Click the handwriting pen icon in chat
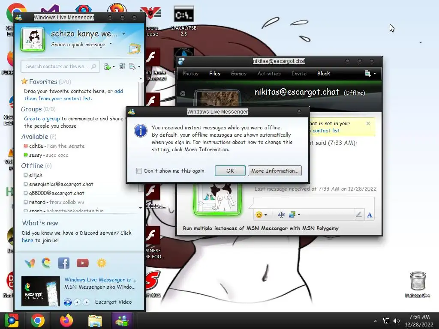Viewport: 439px width, 329px height. pyautogui.click(x=359, y=215)
